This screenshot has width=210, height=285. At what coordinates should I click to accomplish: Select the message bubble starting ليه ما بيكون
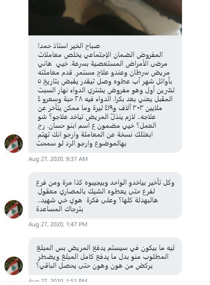pyautogui.click(x=105, y=256)
